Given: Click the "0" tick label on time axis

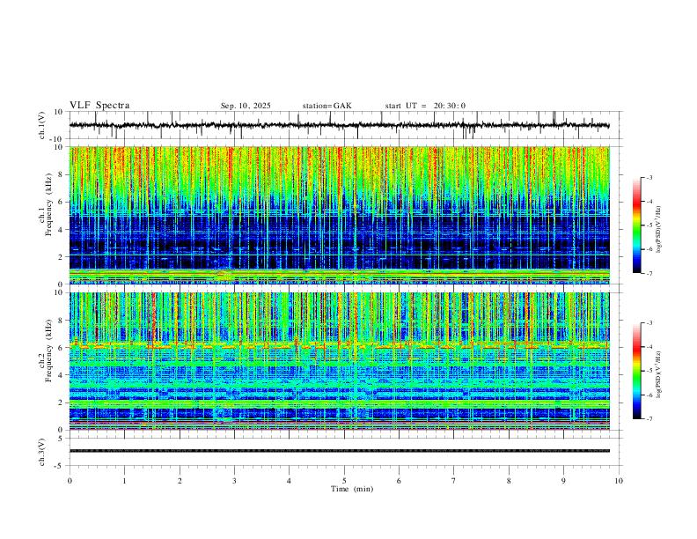Looking at the screenshot, I should tap(70, 481).
